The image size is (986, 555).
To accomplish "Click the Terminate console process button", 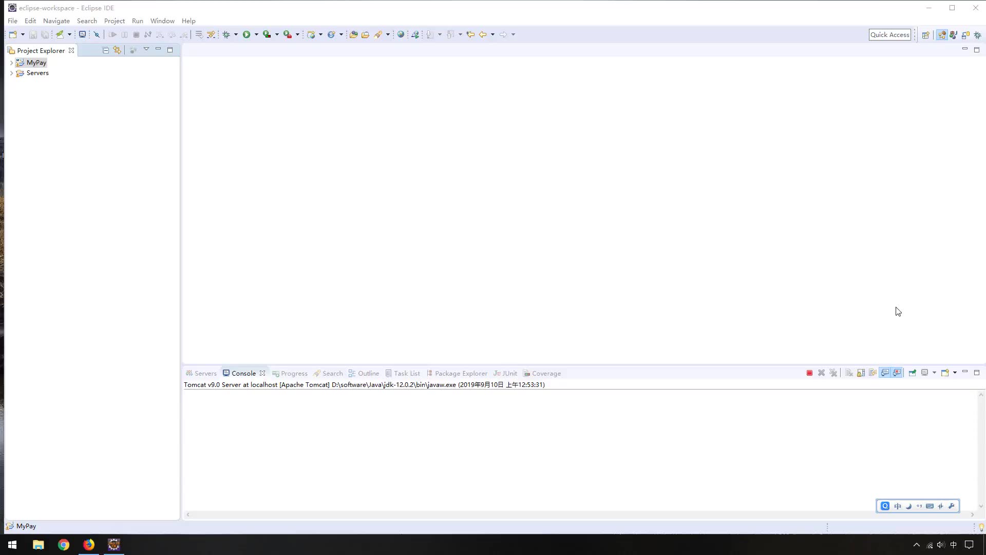I will [x=809, y=373].
